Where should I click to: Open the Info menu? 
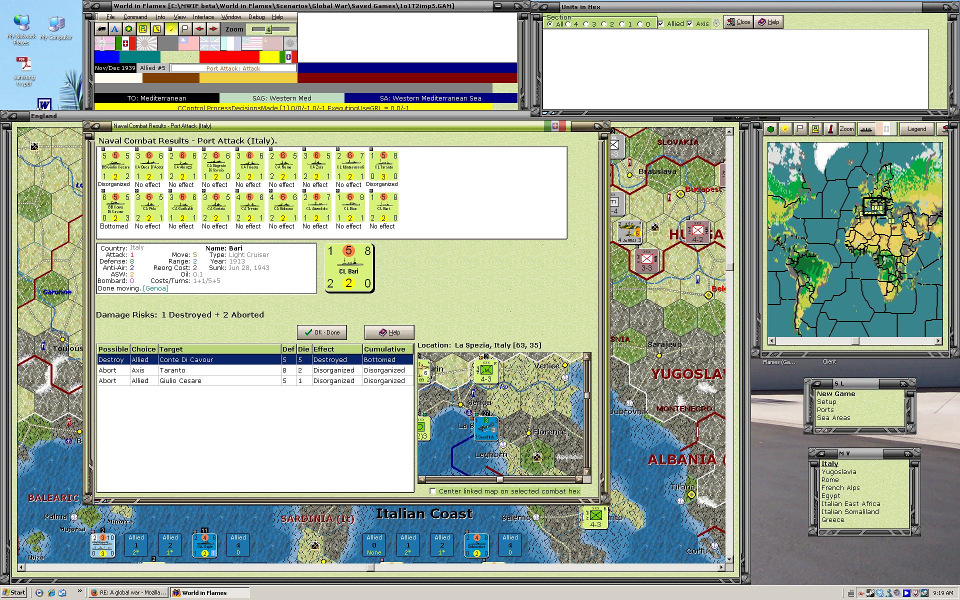(x=160, y=17)
